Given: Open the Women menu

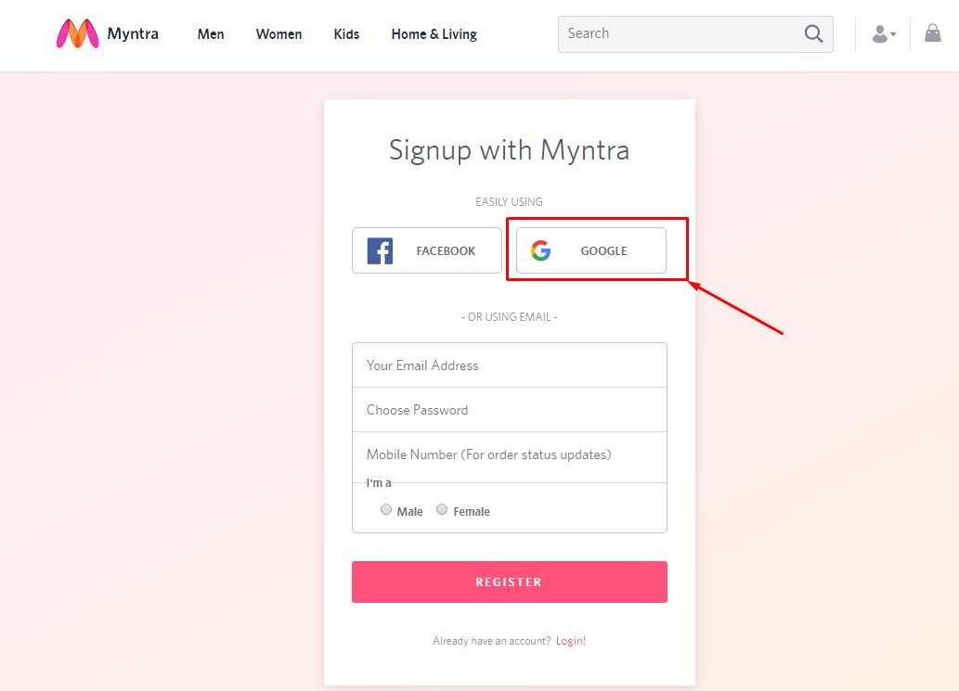Looking at the screenshot, I should pyautogui.click(x=279, y=34).
